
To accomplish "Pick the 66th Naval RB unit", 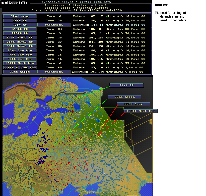I will coord(20,46).
